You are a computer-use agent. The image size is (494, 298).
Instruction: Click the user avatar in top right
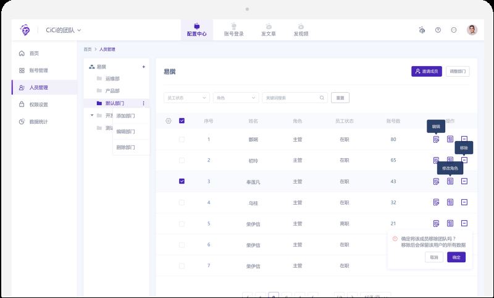click(472, 30)
